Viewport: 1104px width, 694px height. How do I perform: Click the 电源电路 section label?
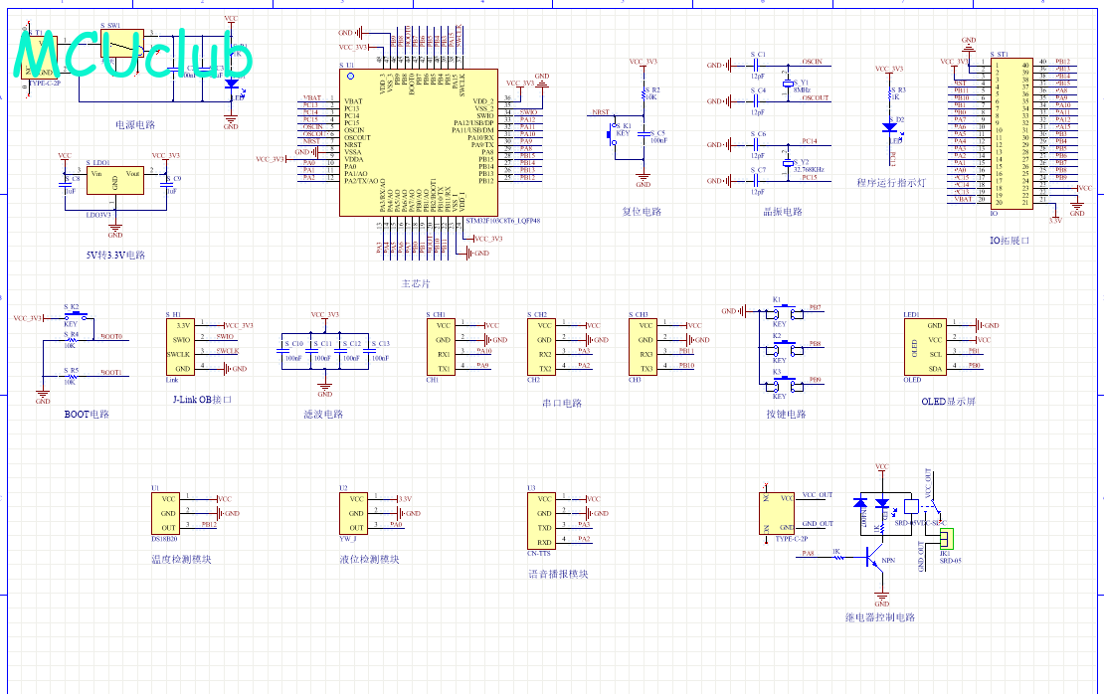point(135,124)
